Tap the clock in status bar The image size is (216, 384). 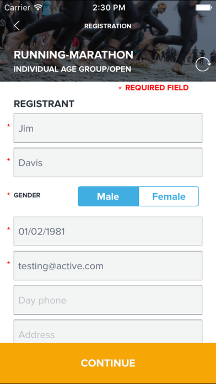pyautogui.click(x=109, y=7)
